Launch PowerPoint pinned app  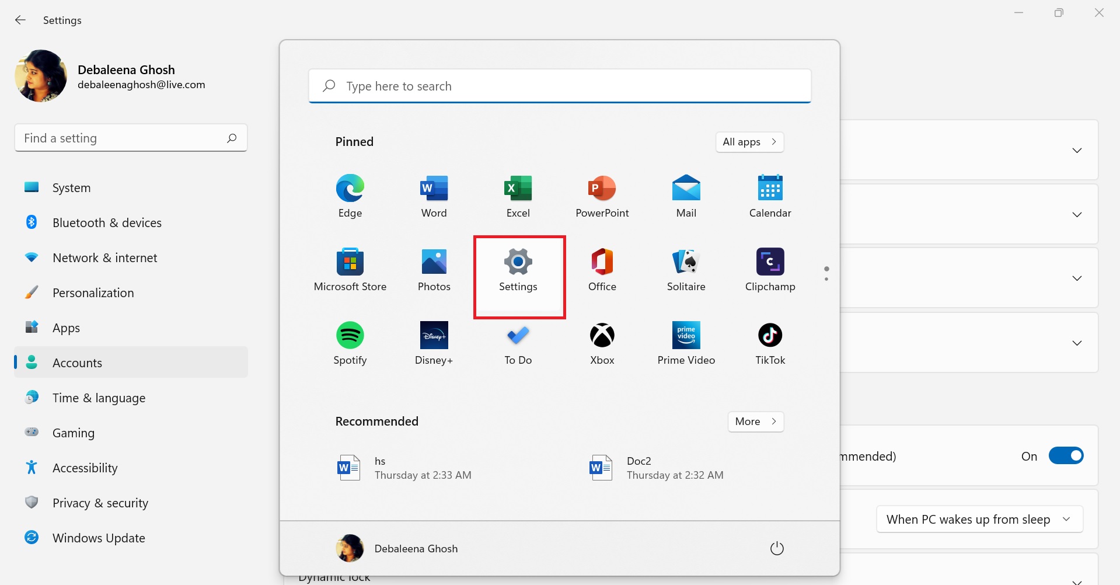(x=602, y=196)
